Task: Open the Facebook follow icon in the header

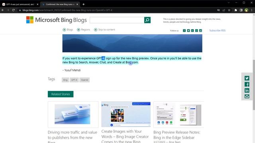Action: tap(184, 31)
